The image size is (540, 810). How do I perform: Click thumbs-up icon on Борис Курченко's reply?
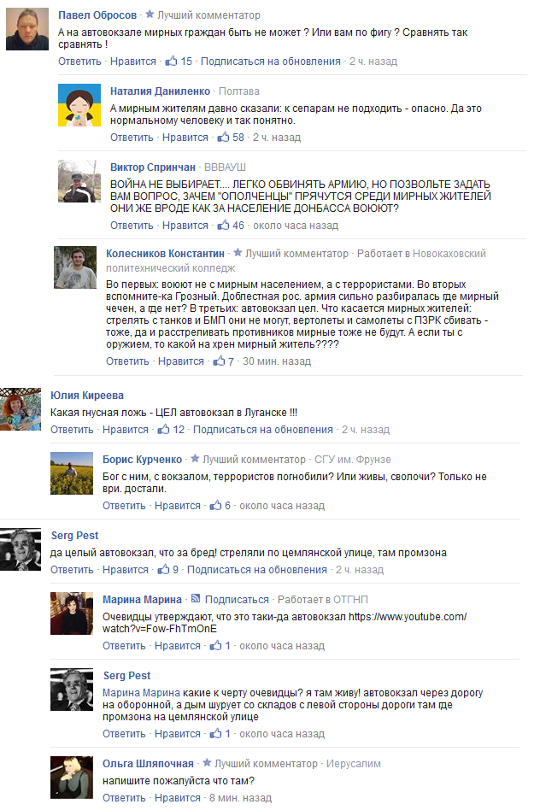(x=215, y=505)
